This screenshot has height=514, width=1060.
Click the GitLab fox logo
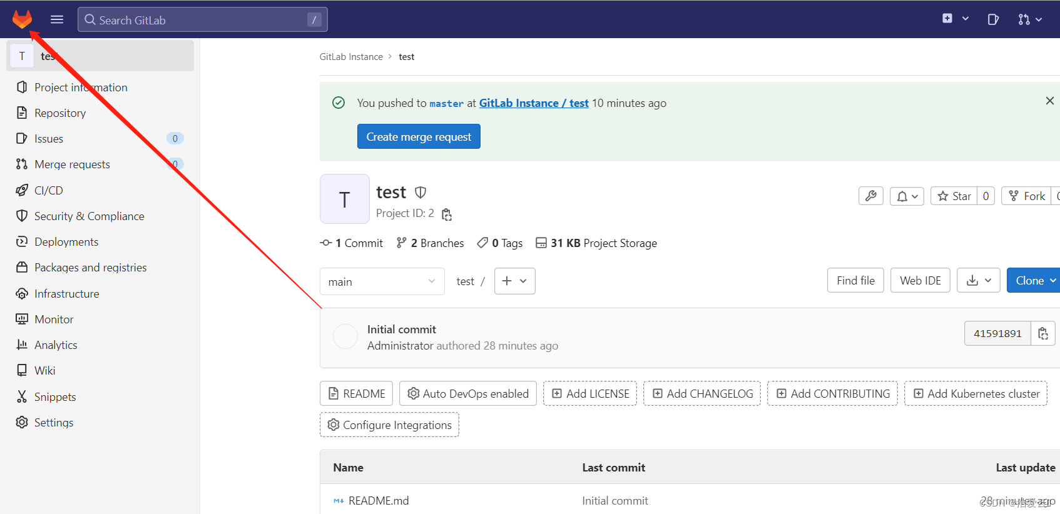click(22, 19)
